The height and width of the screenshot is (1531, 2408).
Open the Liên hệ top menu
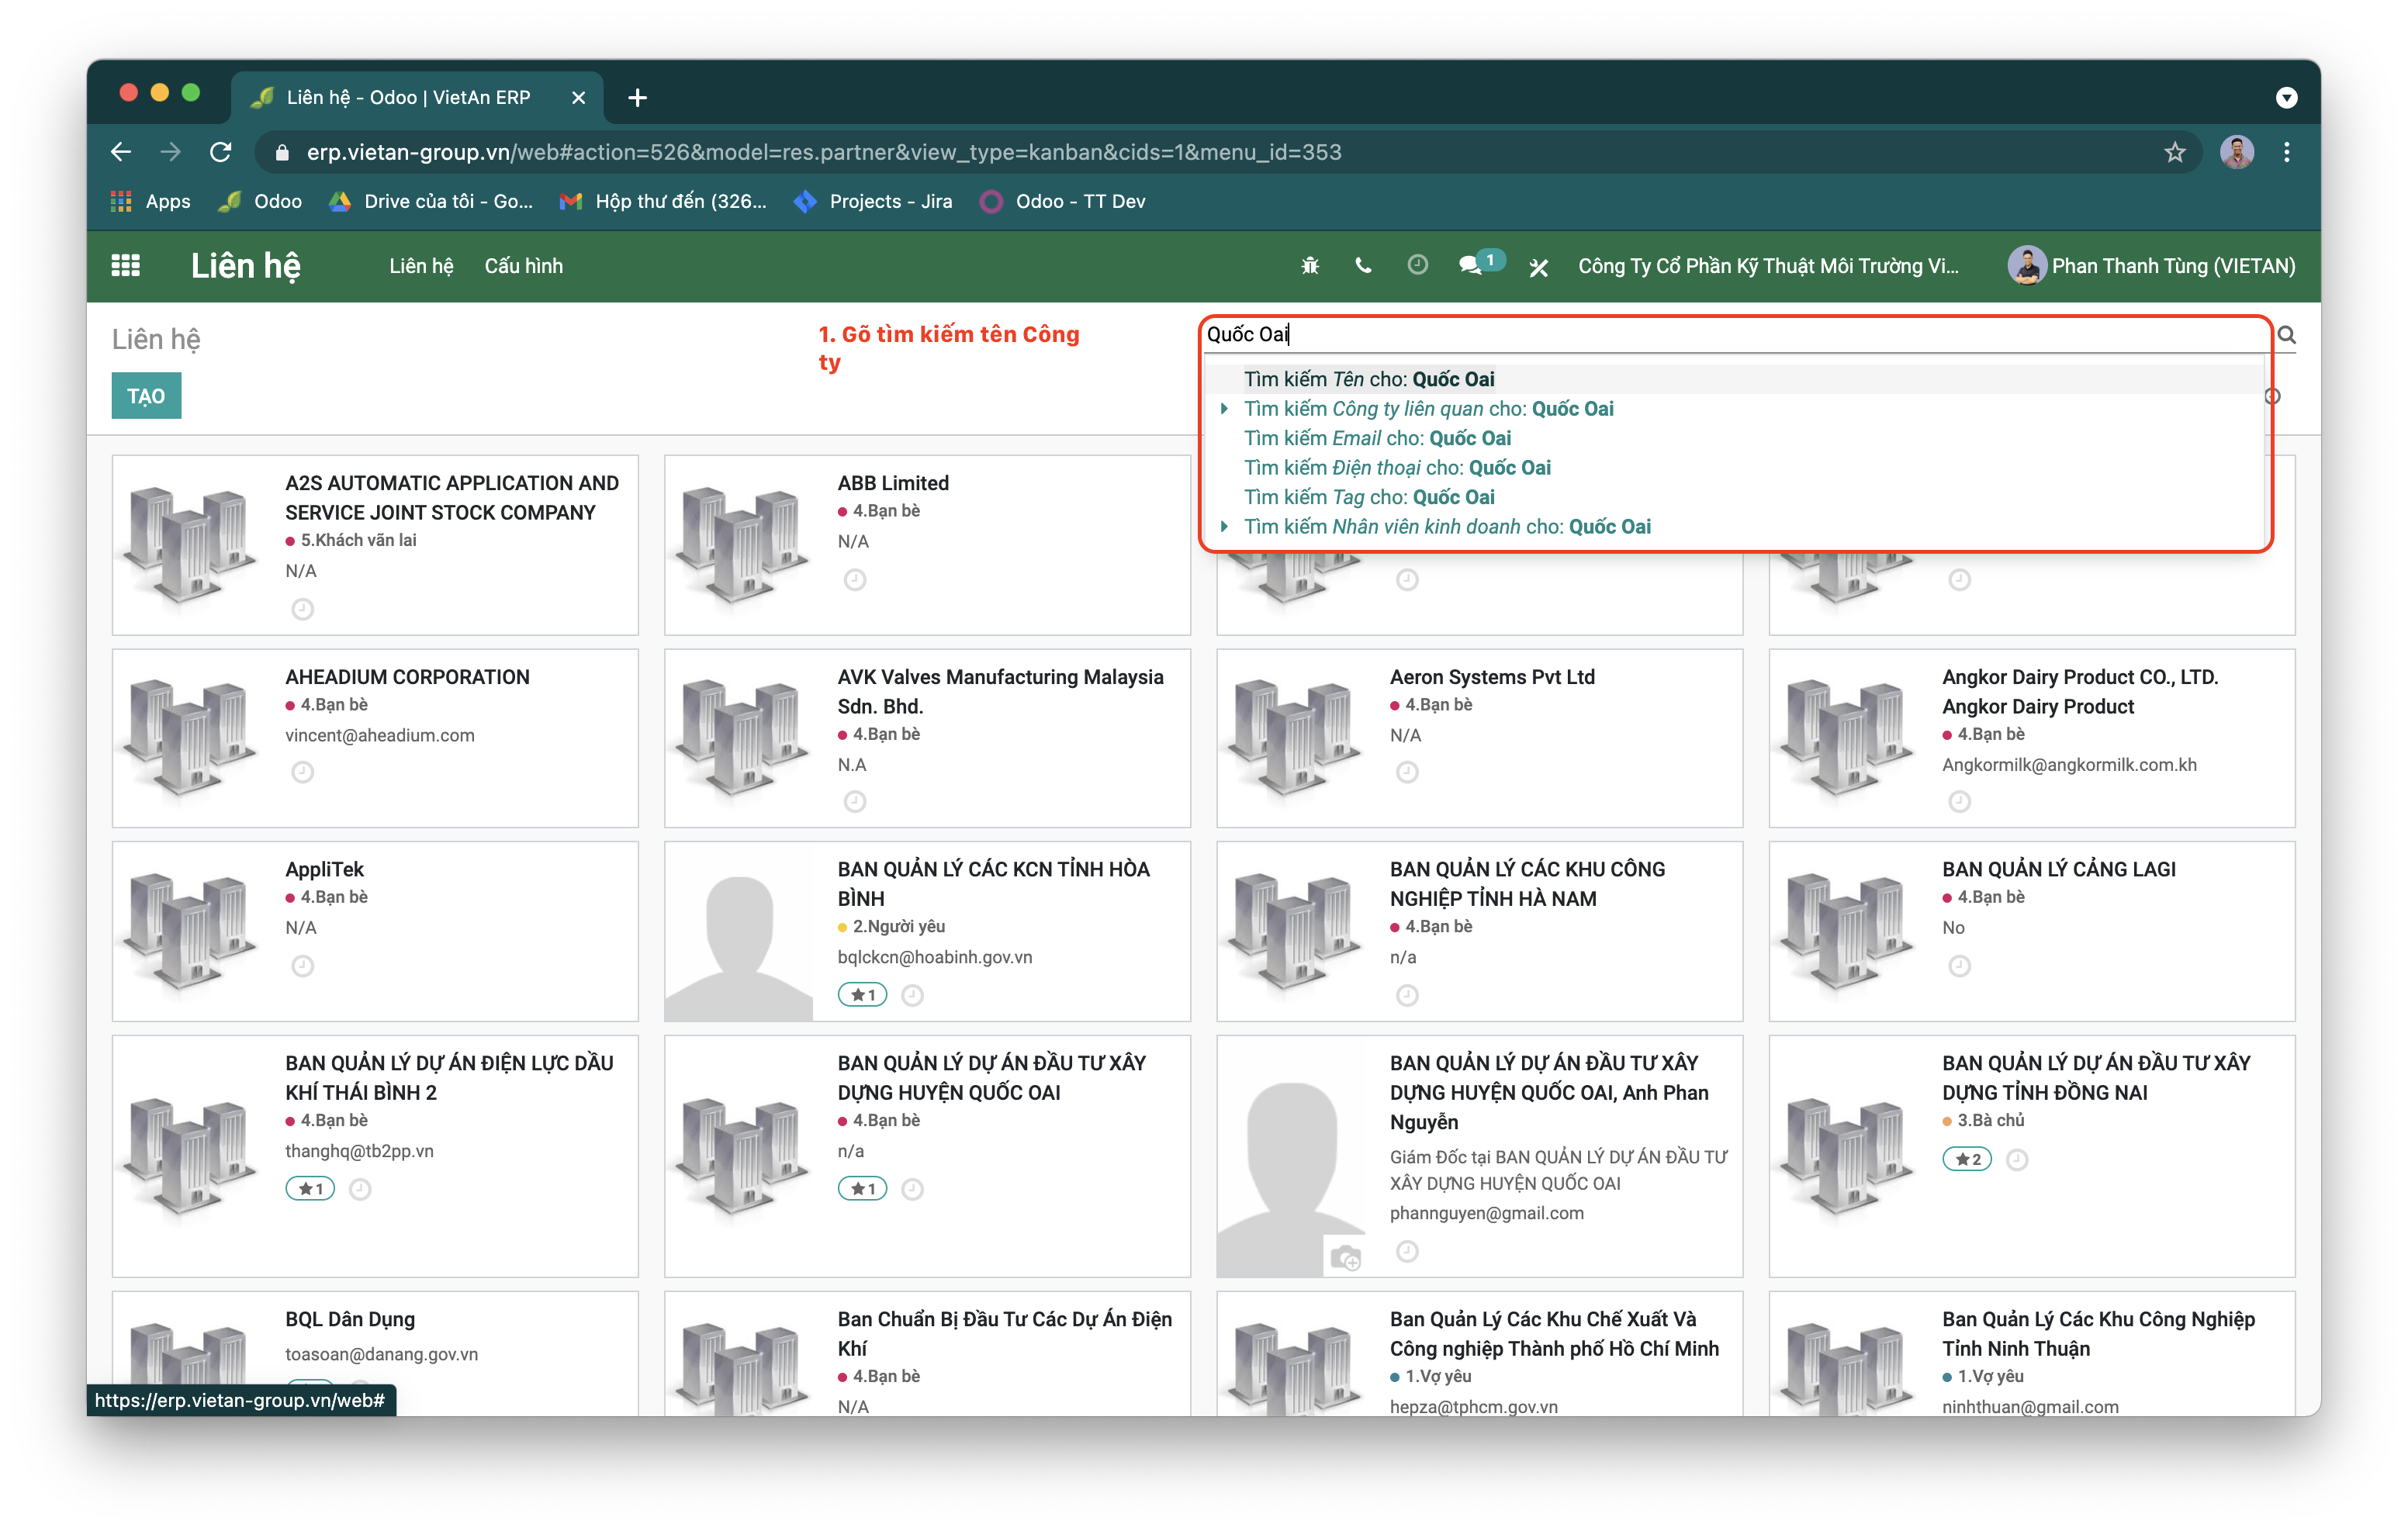[421, 266]
